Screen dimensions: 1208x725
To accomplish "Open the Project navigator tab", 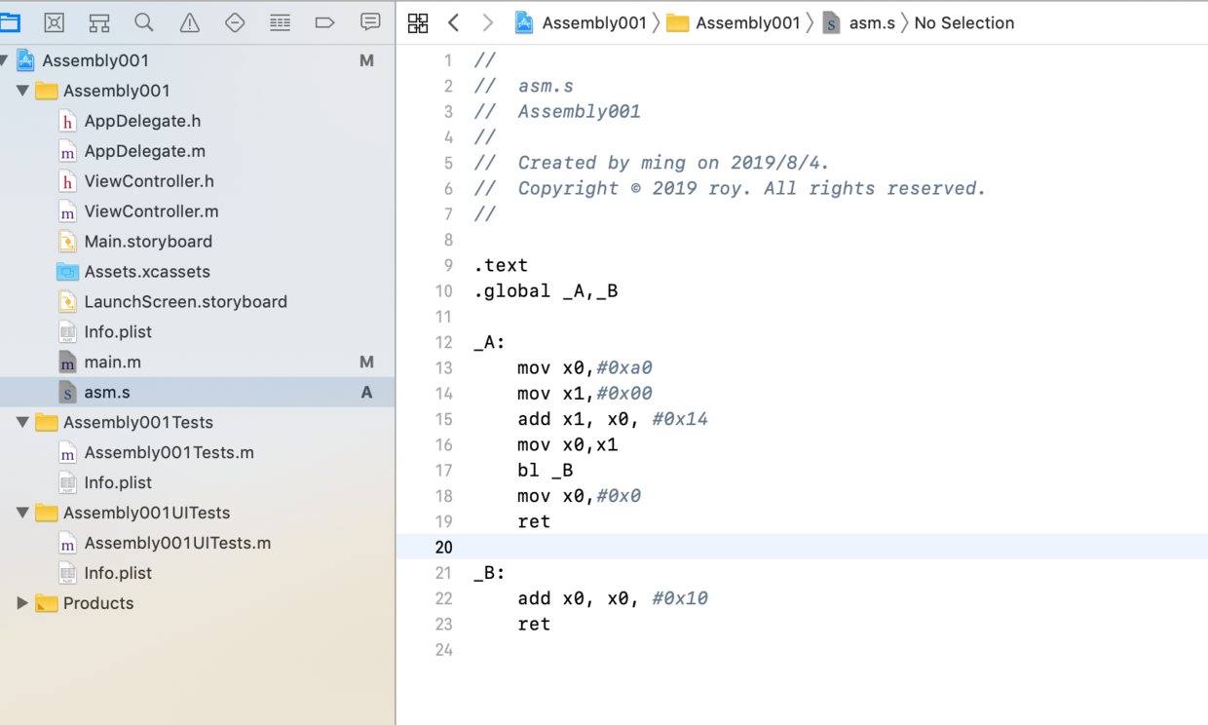I will point(10,22).
